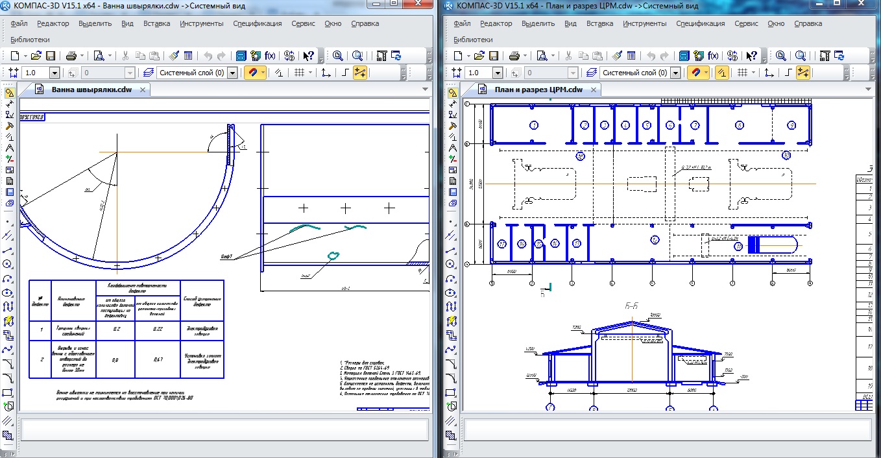This screenshot has width=881, height=458.
Task: Open the scale 1.0 dropdown in right window
Action: [x=496, y=73]
